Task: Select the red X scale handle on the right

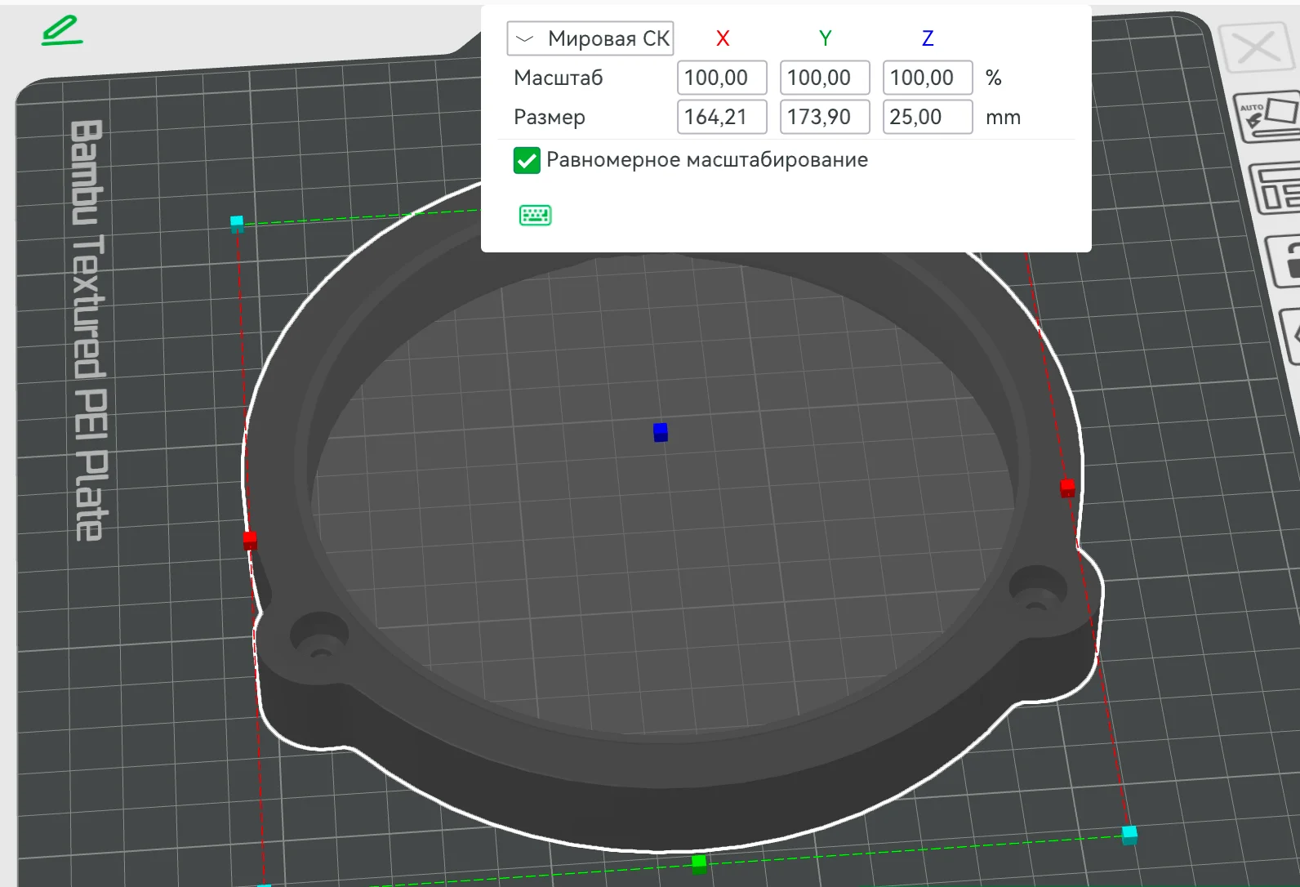Action: click(x=1067, y=488)
